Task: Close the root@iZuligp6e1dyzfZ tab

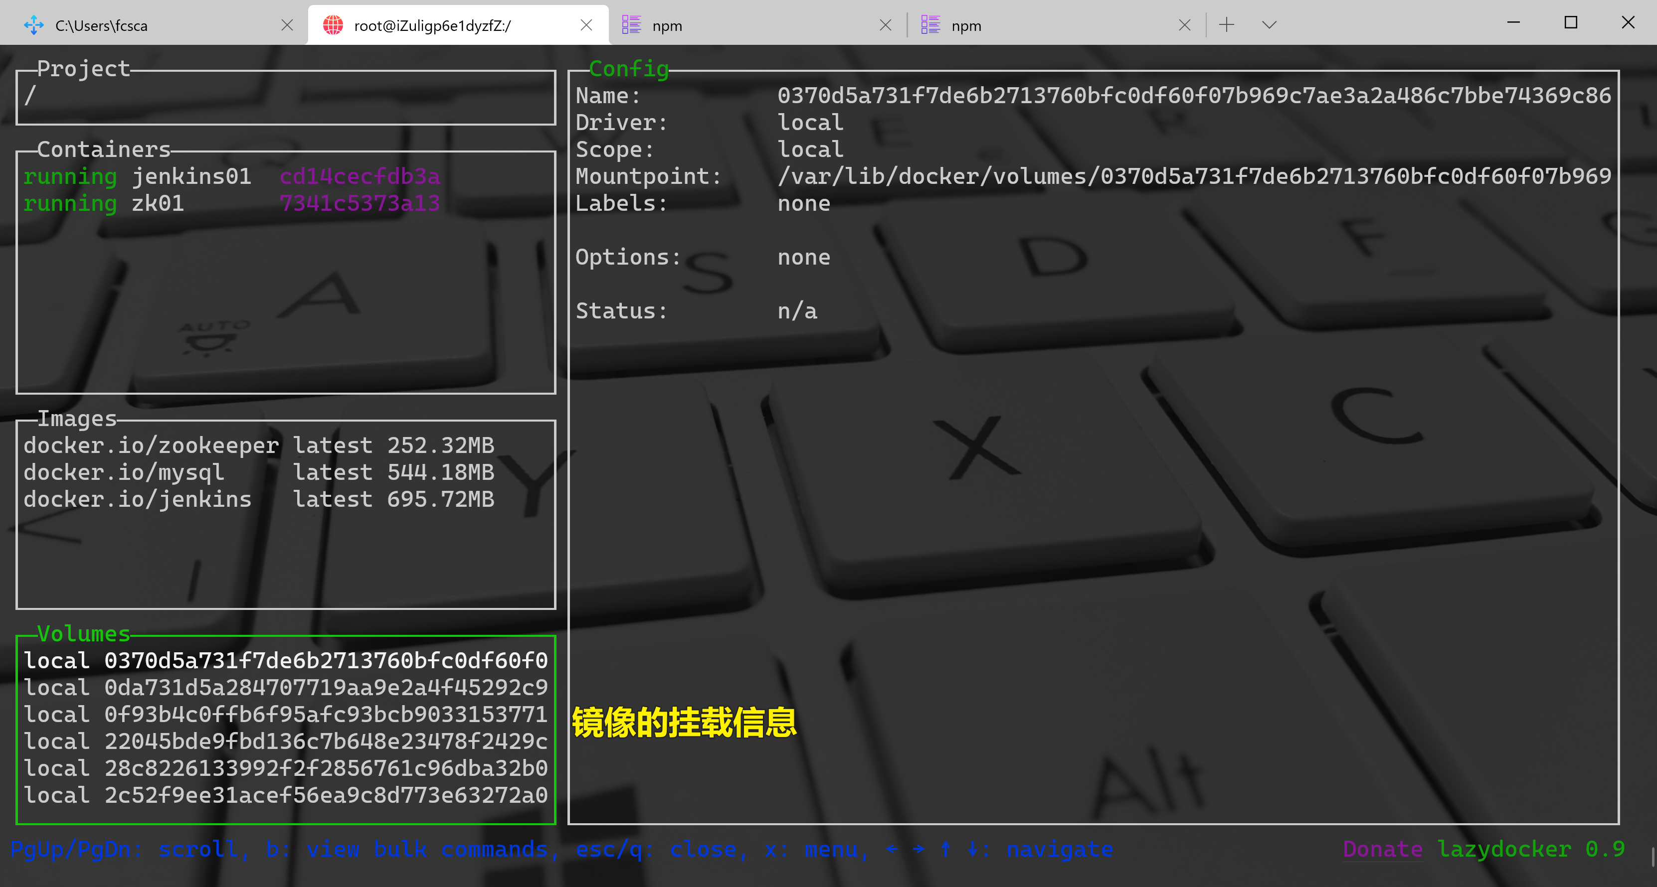Action: [x=586, y=25]
